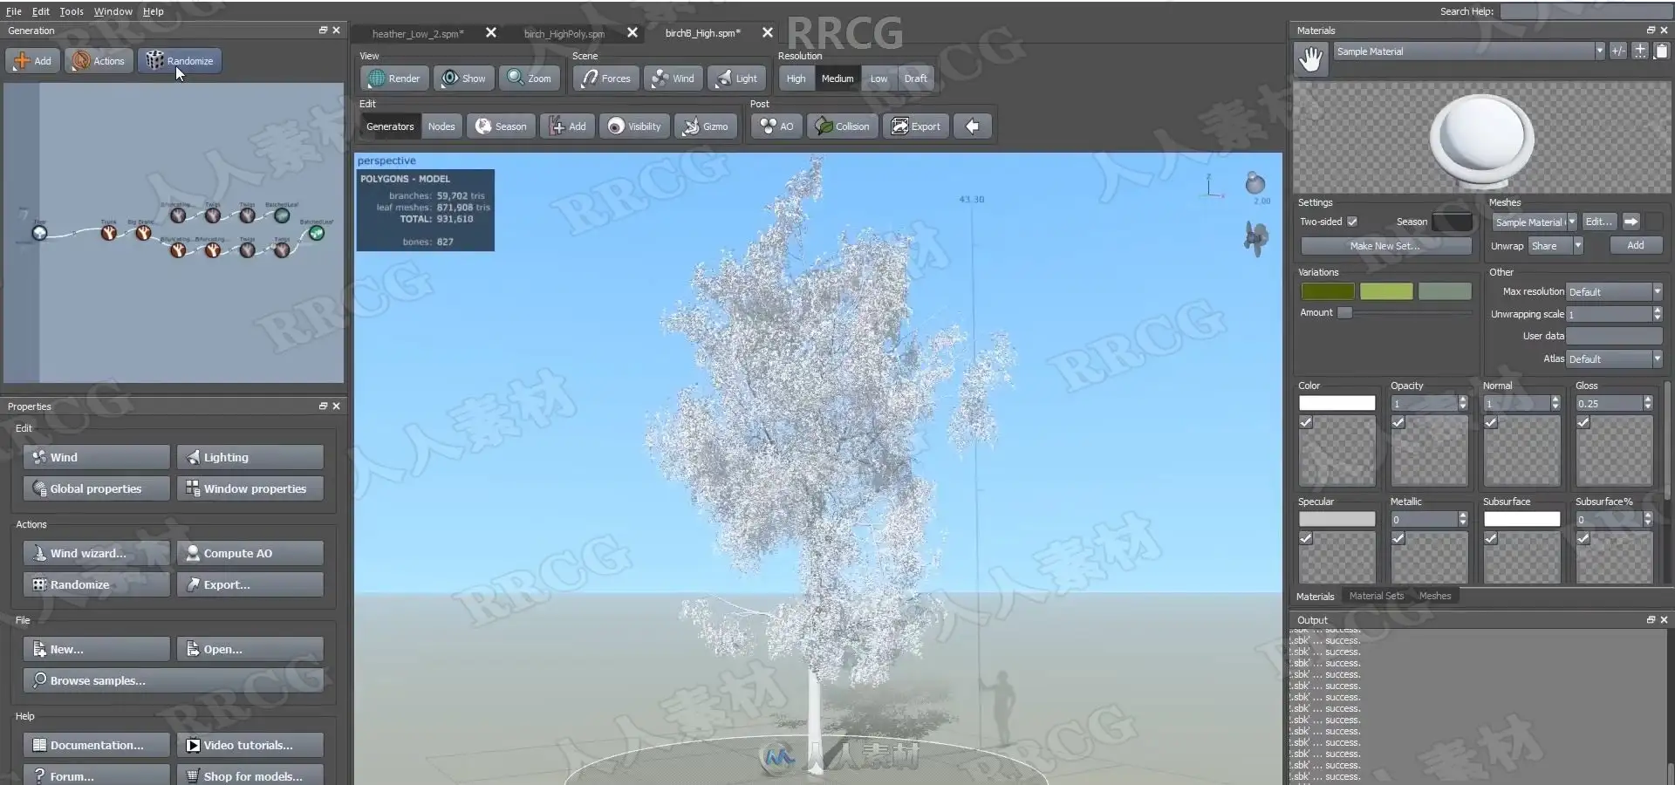Adjust the Variations Amount slider
Viewport: 1675px width, 785px height.
pyautogui.click(x=1406, y=313)
